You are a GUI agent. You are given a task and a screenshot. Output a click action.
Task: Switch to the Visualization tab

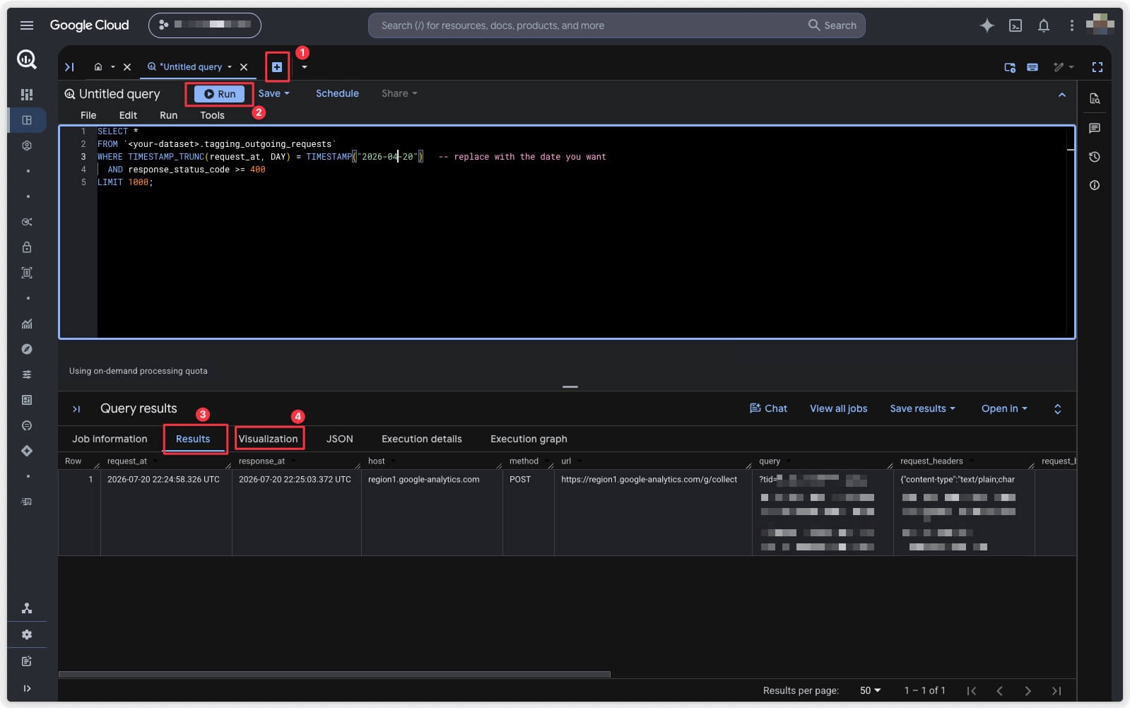[268, 439]
